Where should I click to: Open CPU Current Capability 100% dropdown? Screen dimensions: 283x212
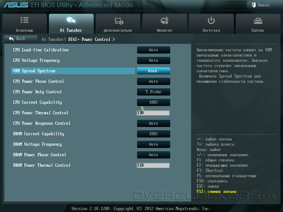pos(153,102)
